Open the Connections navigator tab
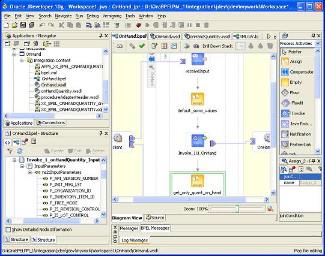The height and width of the screenshot is (256, 325). pyautogui.click(x=50, y=123)
